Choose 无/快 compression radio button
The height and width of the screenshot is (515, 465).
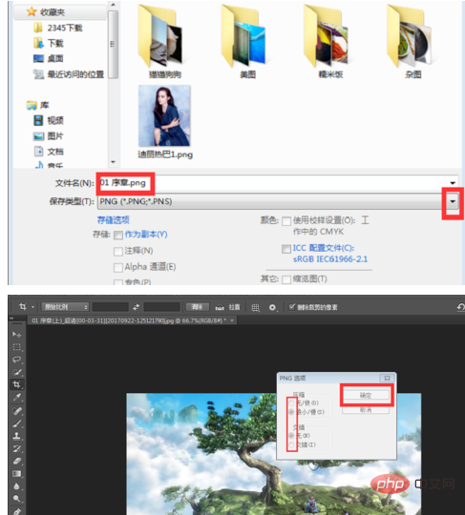(291, 402)
